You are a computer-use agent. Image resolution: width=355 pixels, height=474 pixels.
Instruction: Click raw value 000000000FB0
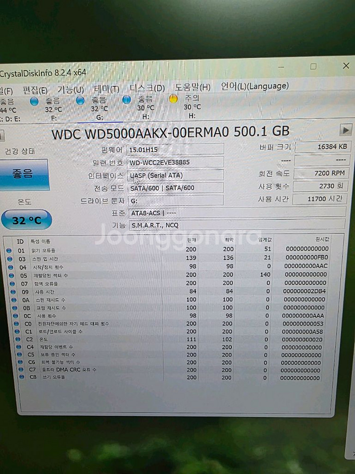(307, 257)
